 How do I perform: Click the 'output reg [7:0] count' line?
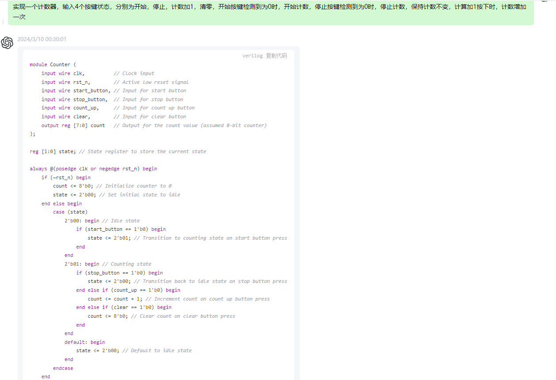[x=73, y=125]
